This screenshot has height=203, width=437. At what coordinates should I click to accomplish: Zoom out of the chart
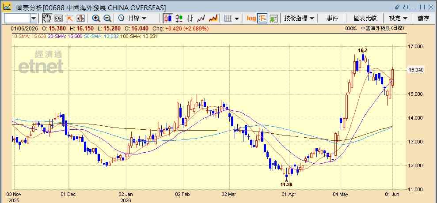[107, 19]
